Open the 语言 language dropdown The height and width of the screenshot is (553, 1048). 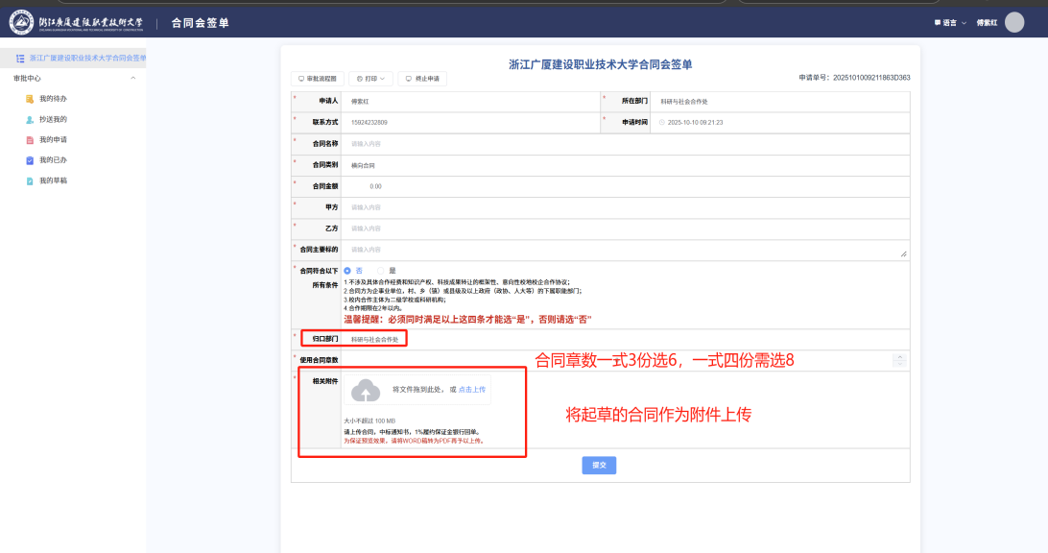[x=950, y=22]
